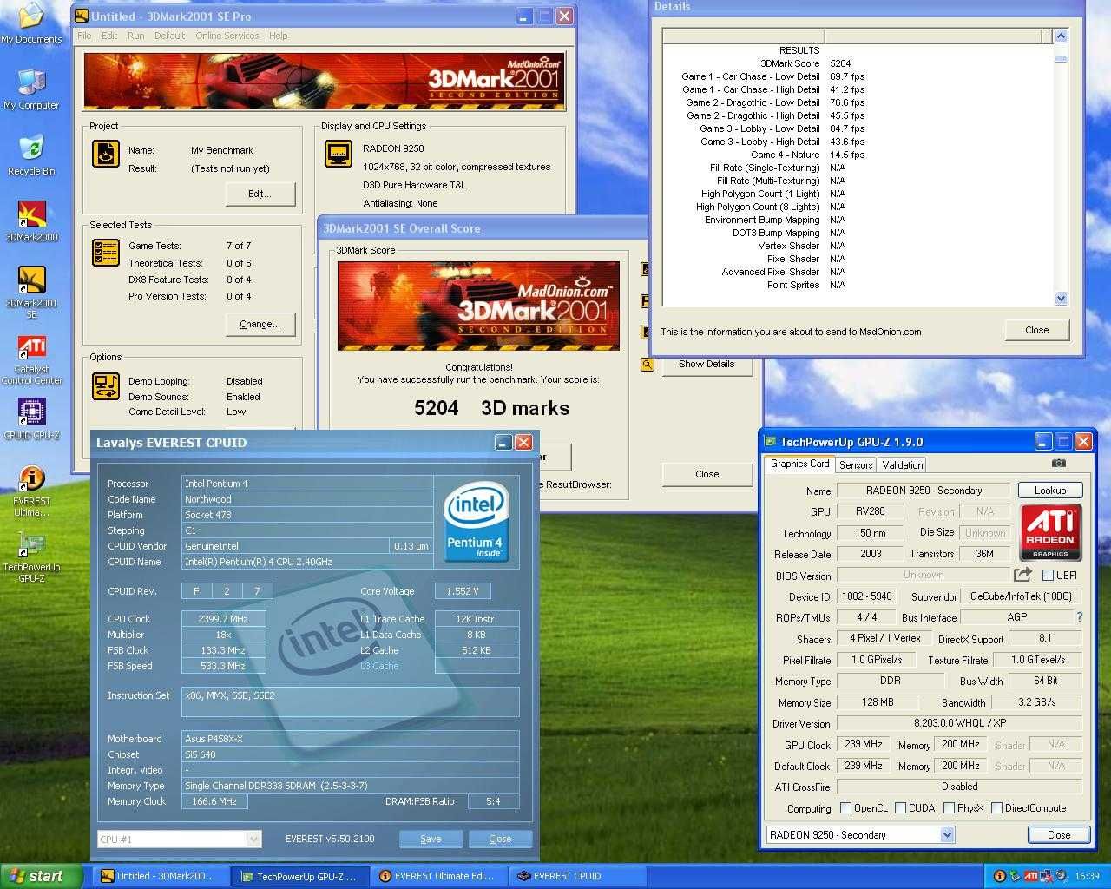
Task: Click the Details list scroll-up arrow
Action: pos(1061,36)
